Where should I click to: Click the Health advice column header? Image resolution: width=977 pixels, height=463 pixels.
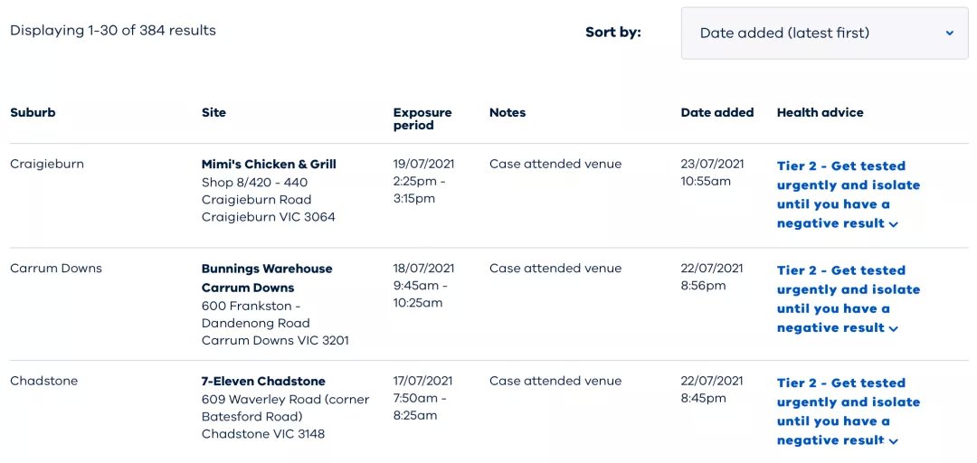coord(820,113)
